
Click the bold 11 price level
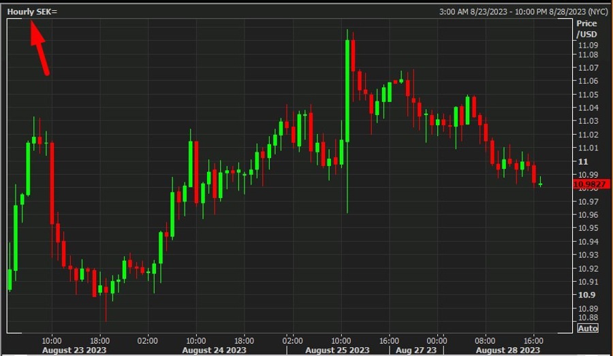tap(583, 161)
